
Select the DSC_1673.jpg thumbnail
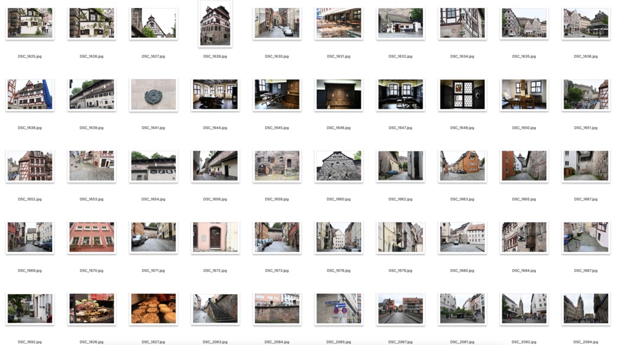pos(277,237)
